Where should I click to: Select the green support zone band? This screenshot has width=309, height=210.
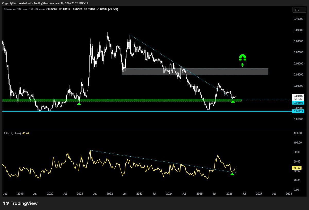tap(122, 100)
